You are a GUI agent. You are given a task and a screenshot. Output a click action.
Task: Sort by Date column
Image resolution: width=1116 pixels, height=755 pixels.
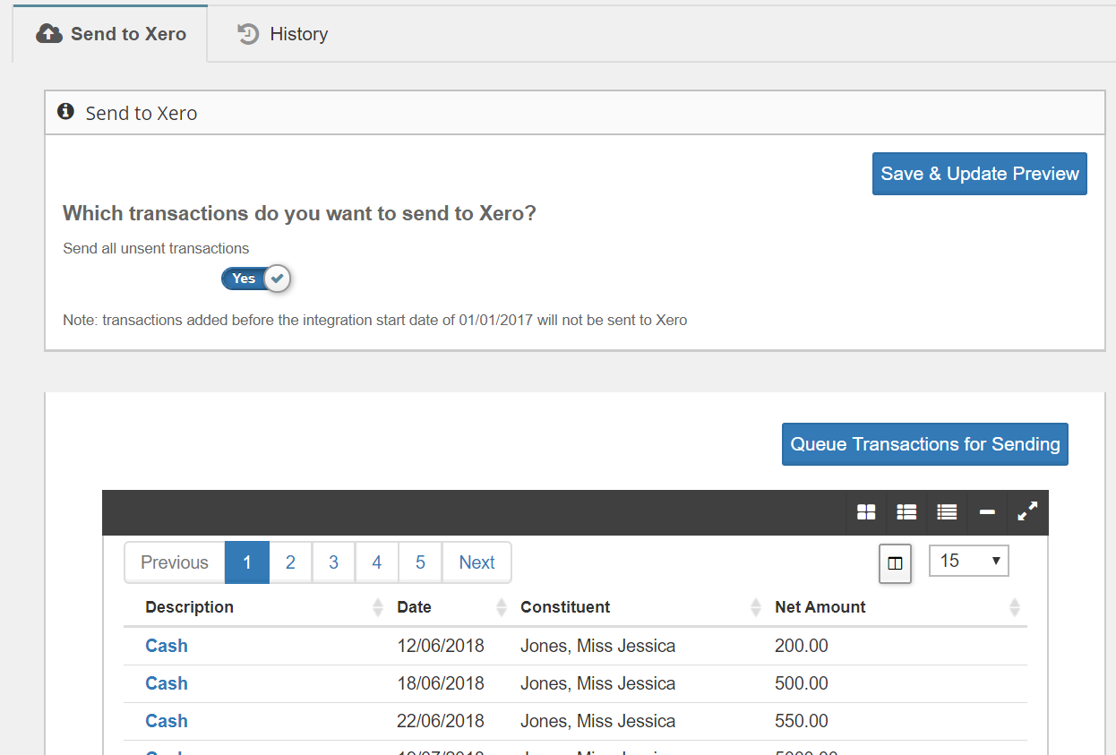pyautogui.click(x=502, y=607)
